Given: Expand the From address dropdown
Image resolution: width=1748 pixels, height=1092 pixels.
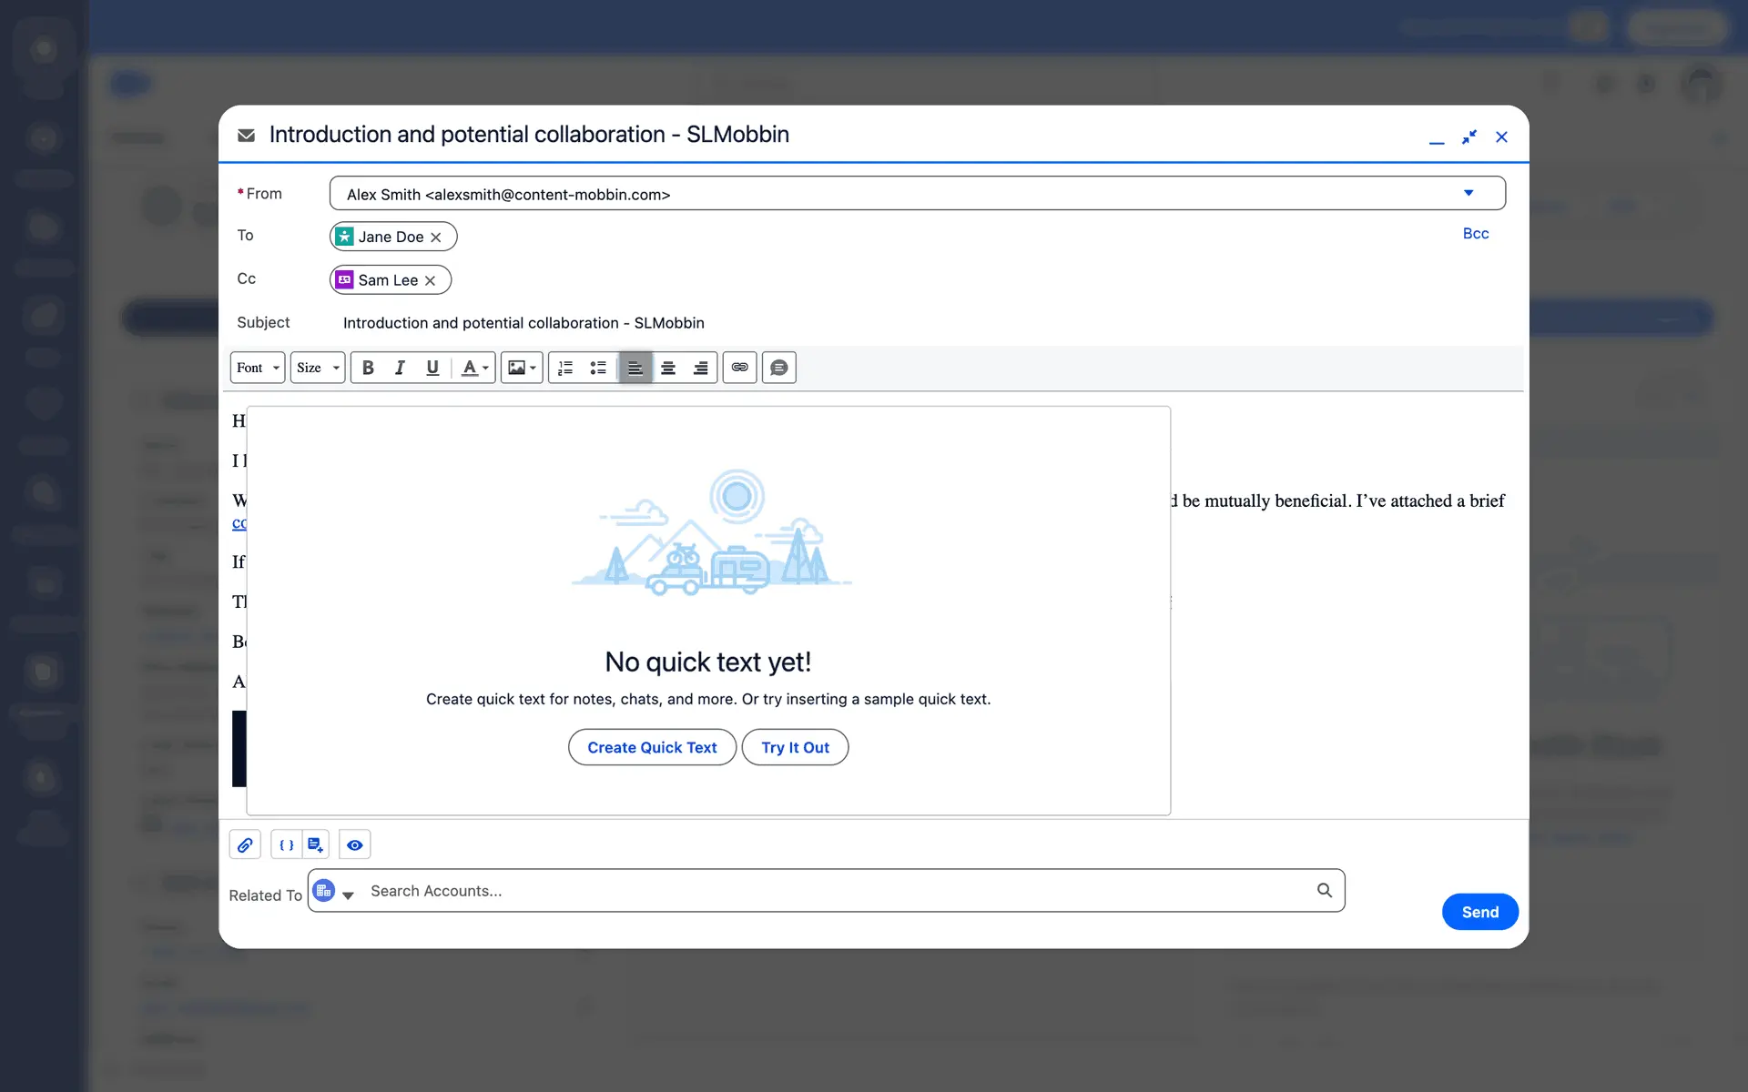Looking at the screenshot, I should click(1468, 193).
